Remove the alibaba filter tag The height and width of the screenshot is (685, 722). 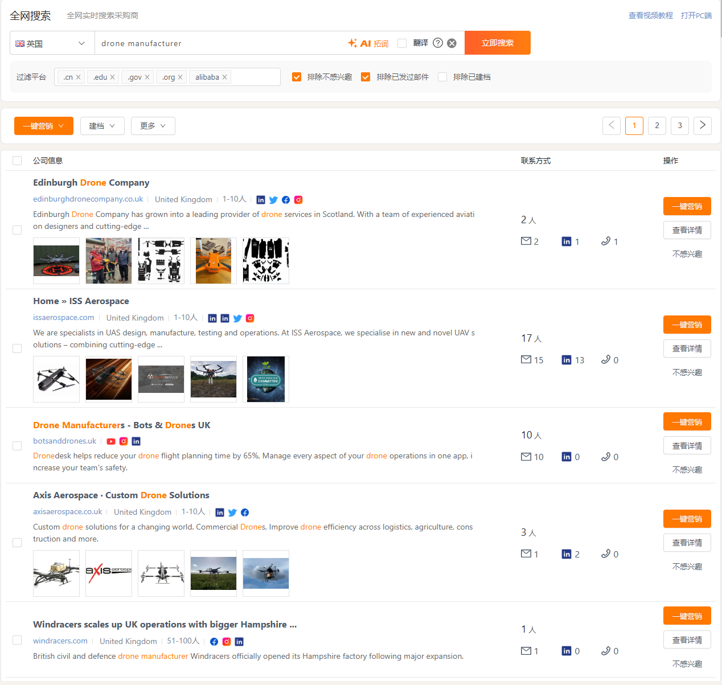tap(224, 77)
